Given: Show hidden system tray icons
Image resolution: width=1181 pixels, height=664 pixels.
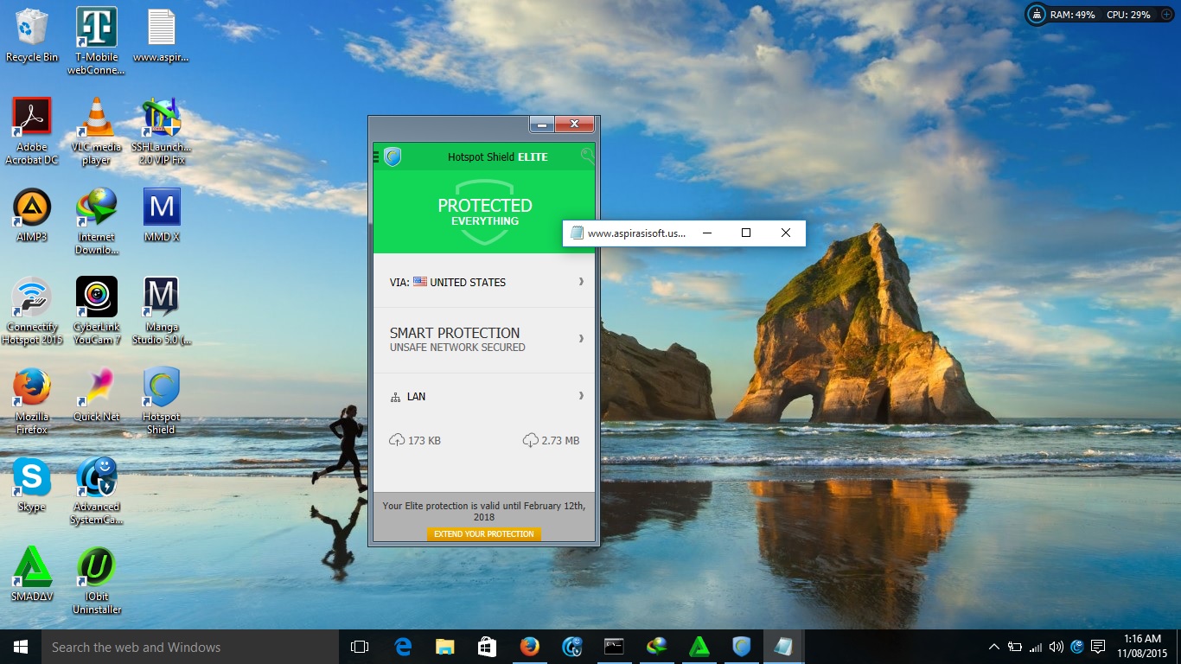Looking at the screenshot, I should tap(994, 647).
